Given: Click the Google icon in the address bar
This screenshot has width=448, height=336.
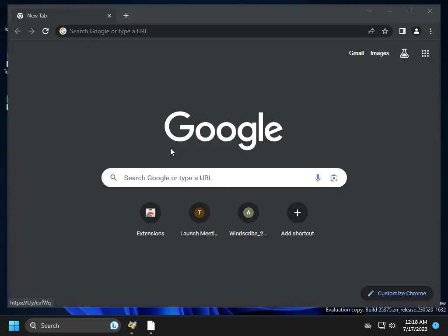Looking at the screenshot, I should [63, 31].
